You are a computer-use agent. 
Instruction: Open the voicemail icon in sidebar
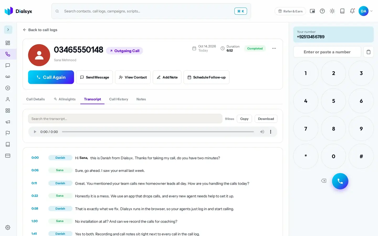[x=8, y=77]
